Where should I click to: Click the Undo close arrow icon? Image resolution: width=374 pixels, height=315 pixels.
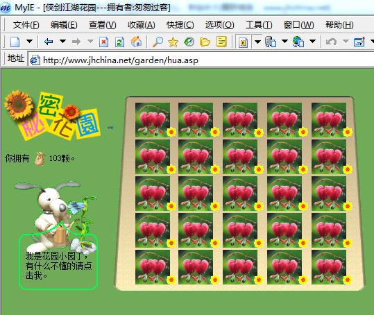331,42
